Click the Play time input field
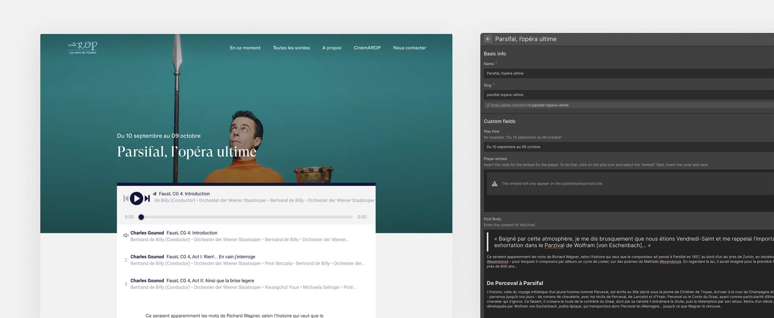Image resolution: width=774 pixels, height=318 pixels. click(x=629, y=147)
